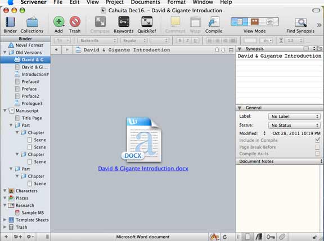The height and width of the screenshot is (241, 324).
Task: Click the add folder button at binder bottom
Action: (18, 237)
